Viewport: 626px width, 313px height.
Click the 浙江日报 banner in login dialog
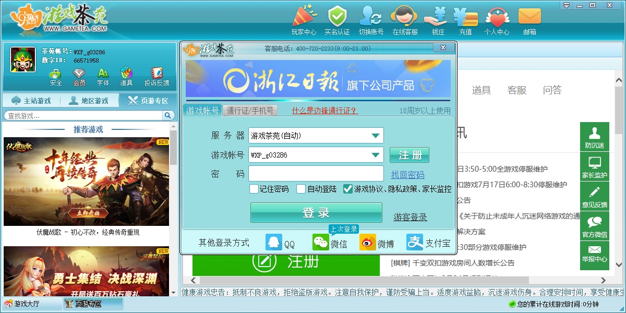tap(318, 79)
